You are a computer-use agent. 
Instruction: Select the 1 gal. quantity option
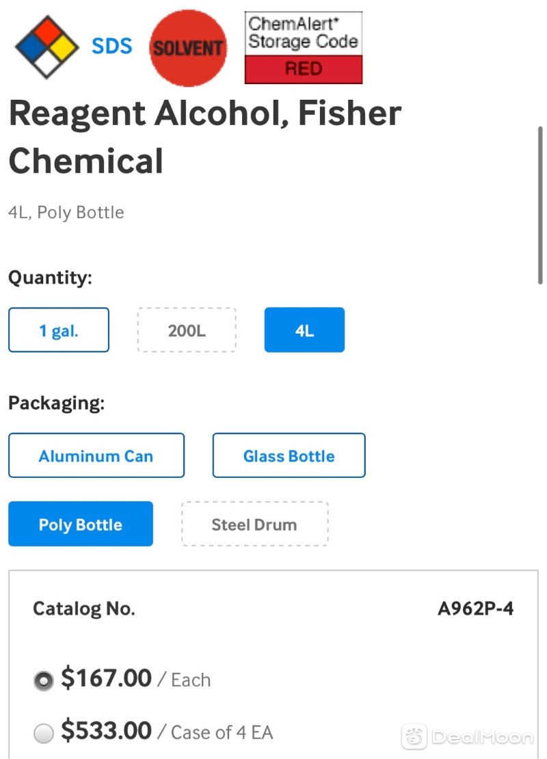click(59, 330)
